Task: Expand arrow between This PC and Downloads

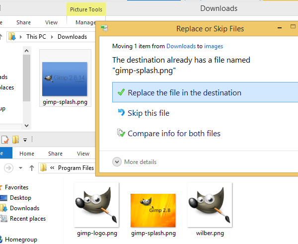Action: tap(52, 37)
